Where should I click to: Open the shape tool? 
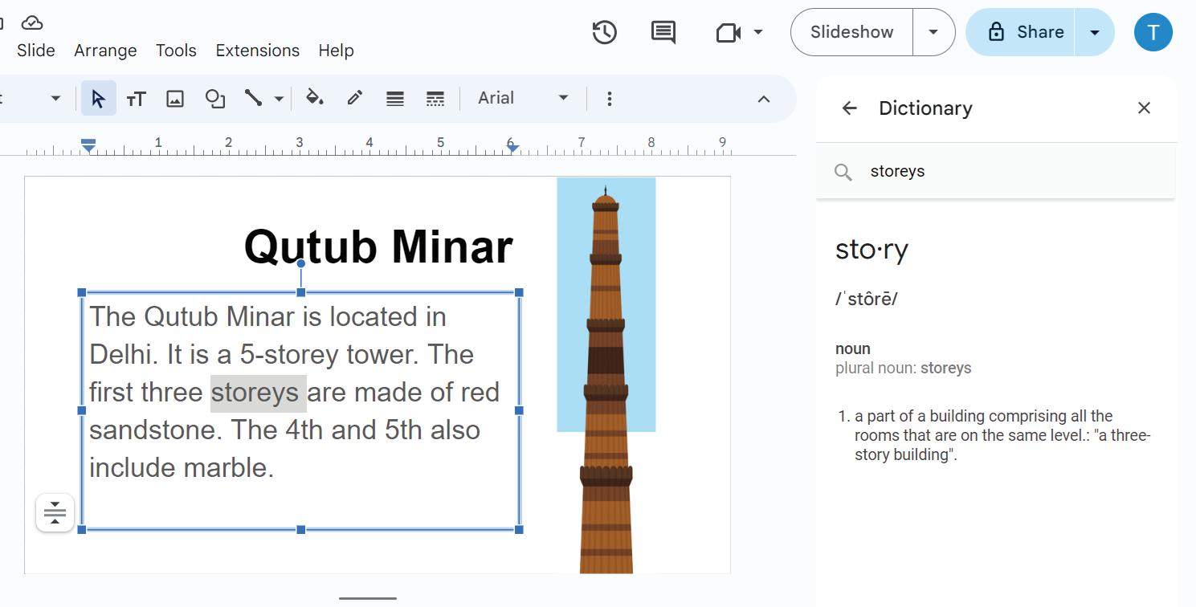click(214, 99)
